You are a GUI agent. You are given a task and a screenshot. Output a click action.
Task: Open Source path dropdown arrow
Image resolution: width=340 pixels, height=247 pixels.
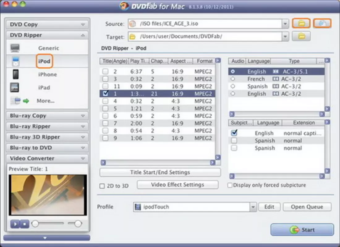(285, 24)
